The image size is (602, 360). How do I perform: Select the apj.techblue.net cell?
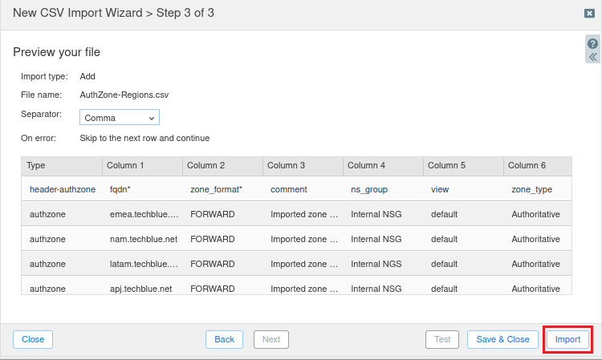(x=140, y=289)
